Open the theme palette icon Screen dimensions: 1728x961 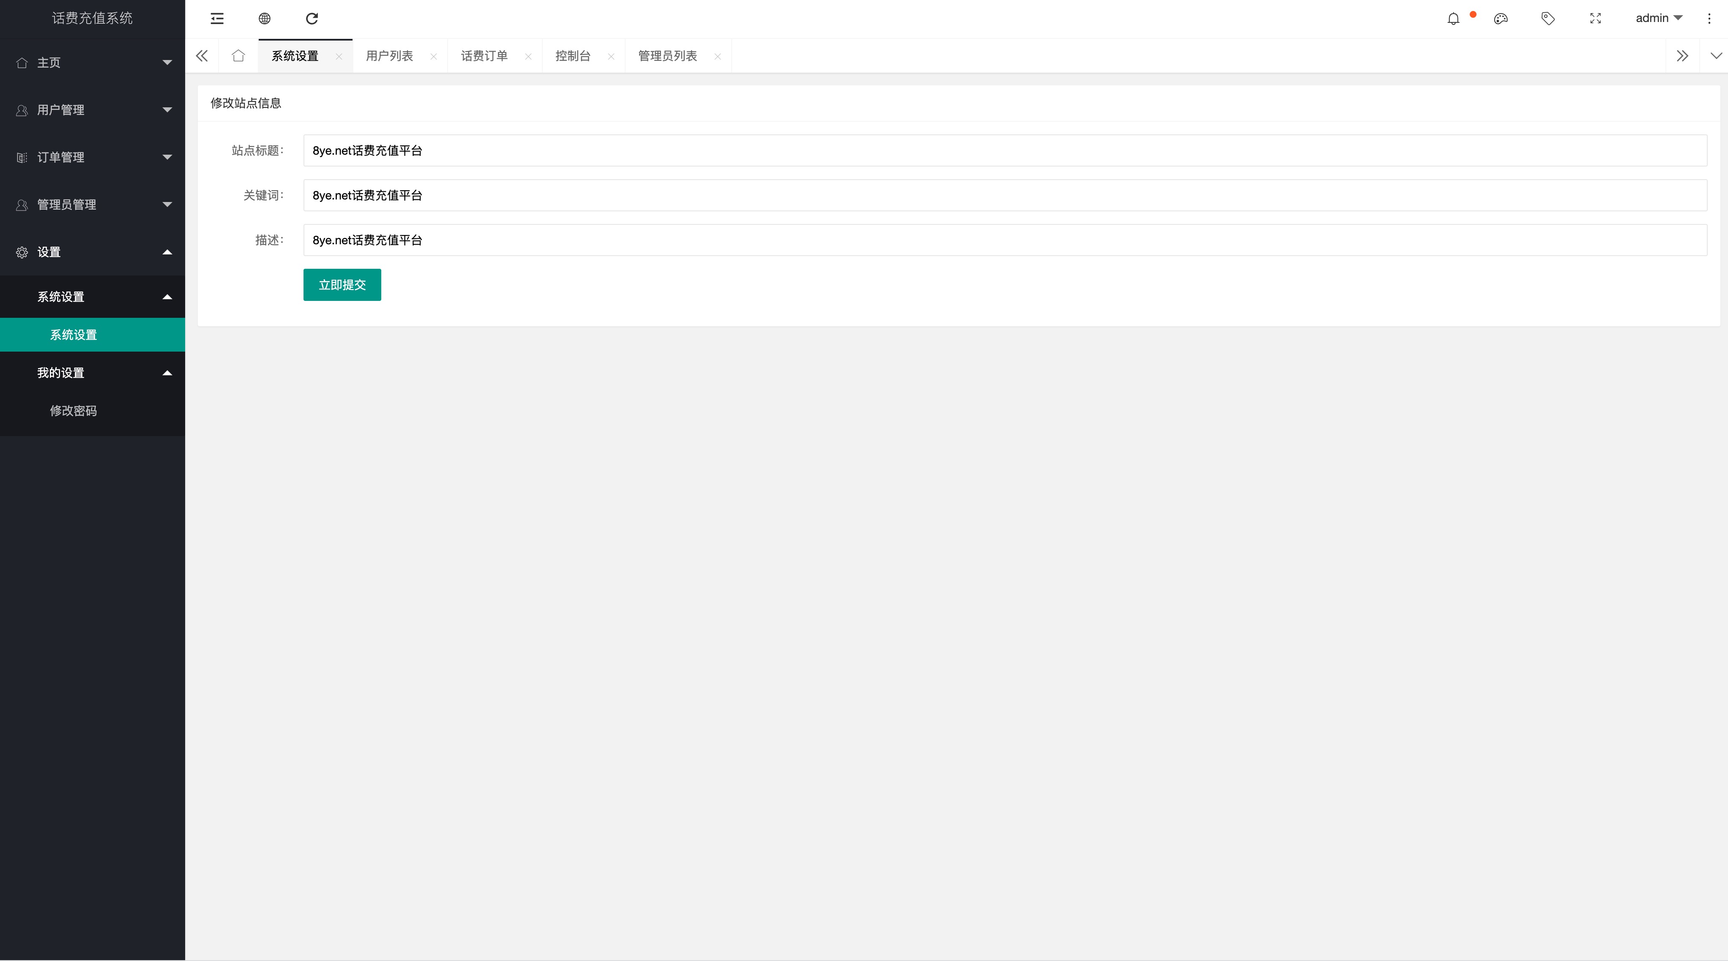tap(1501, 19)
